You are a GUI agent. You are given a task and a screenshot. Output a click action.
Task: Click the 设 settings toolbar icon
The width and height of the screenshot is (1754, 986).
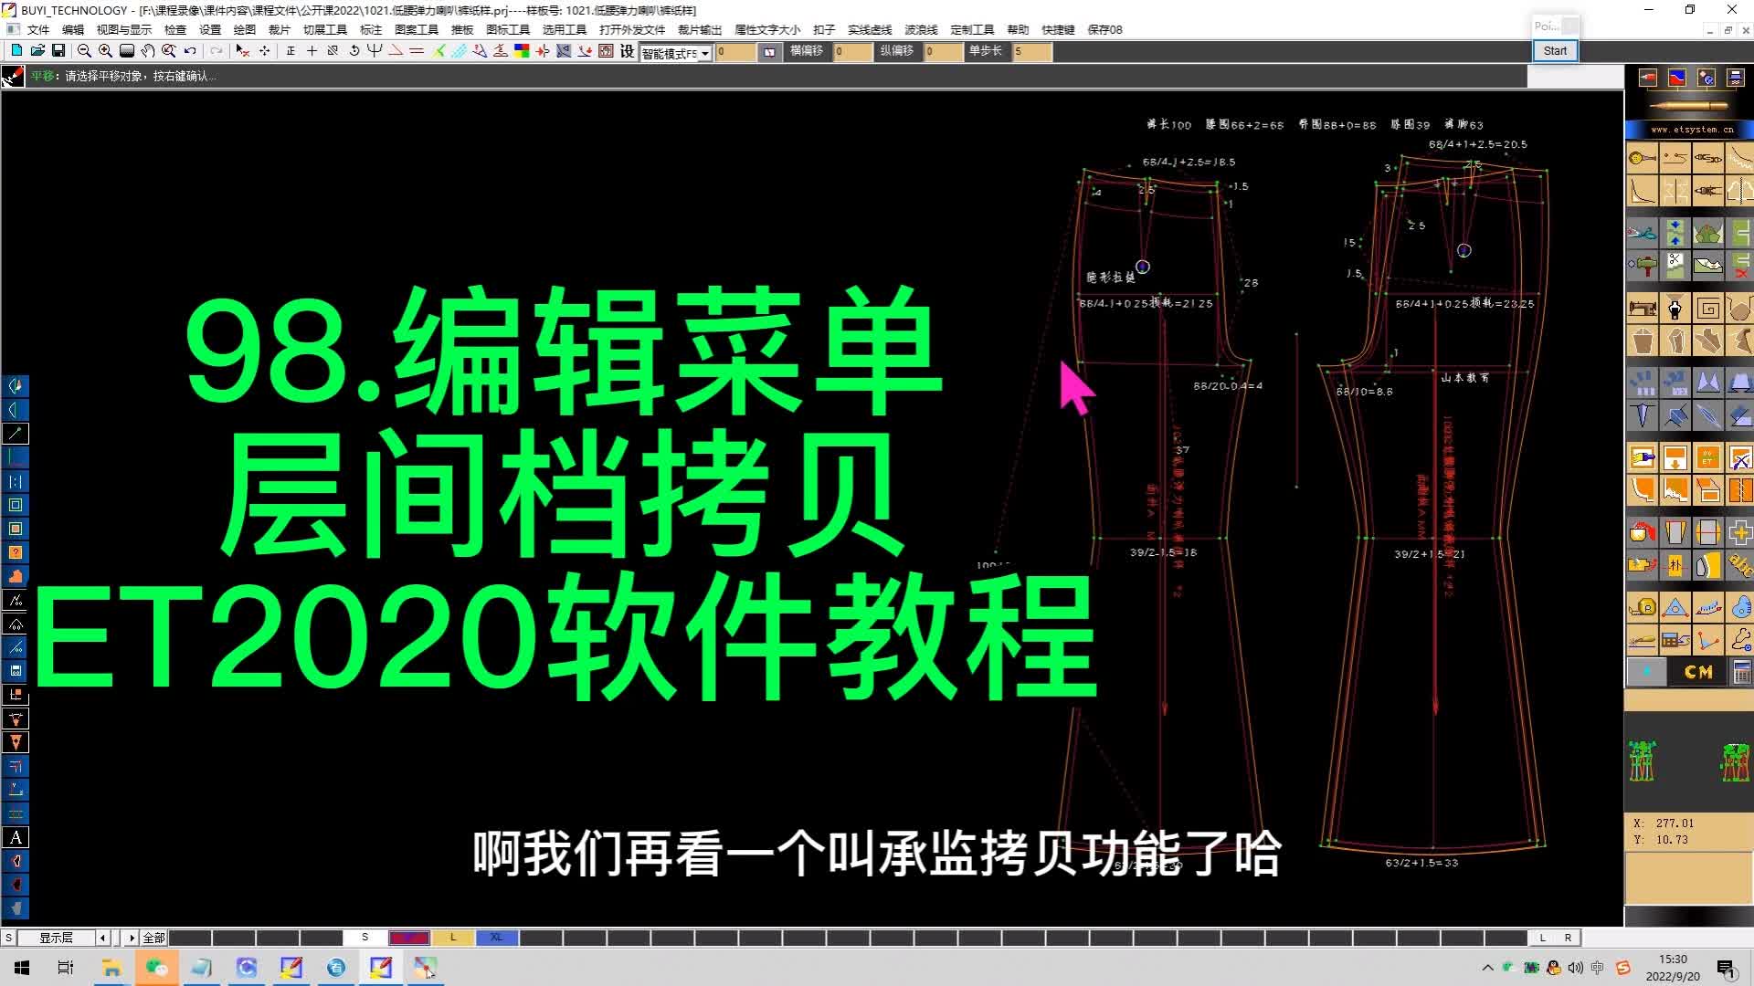click(627, 51)
